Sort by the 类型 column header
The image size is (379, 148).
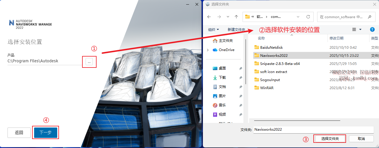374,38
